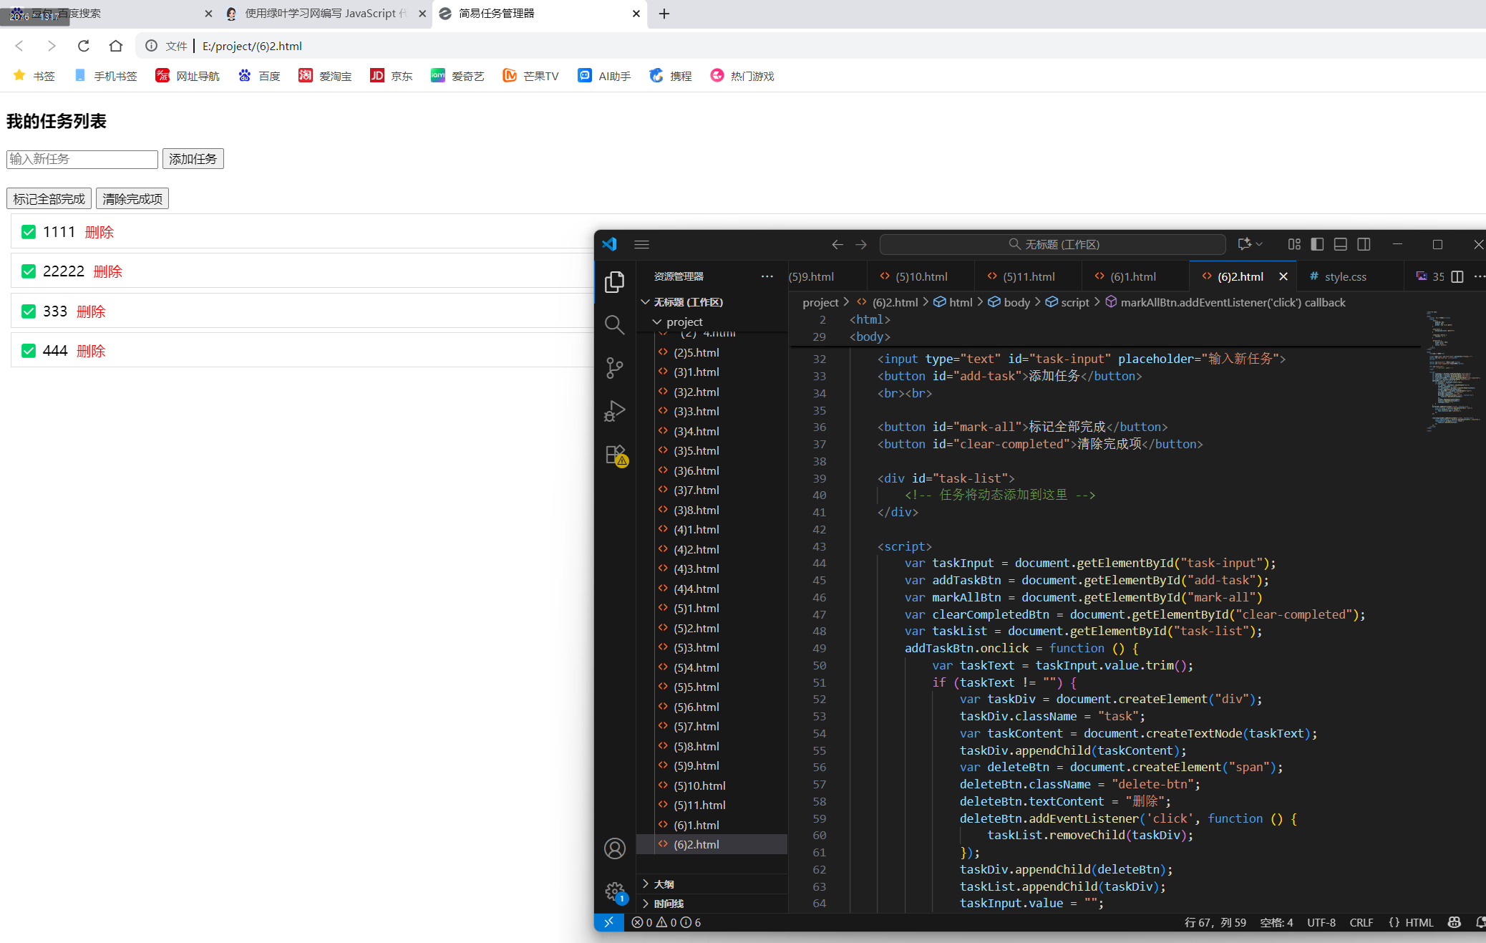The height and width of the screenshot is (943, 1486).
Task: Toggle primary side bar layout icon
Action: click(1317, 244)
